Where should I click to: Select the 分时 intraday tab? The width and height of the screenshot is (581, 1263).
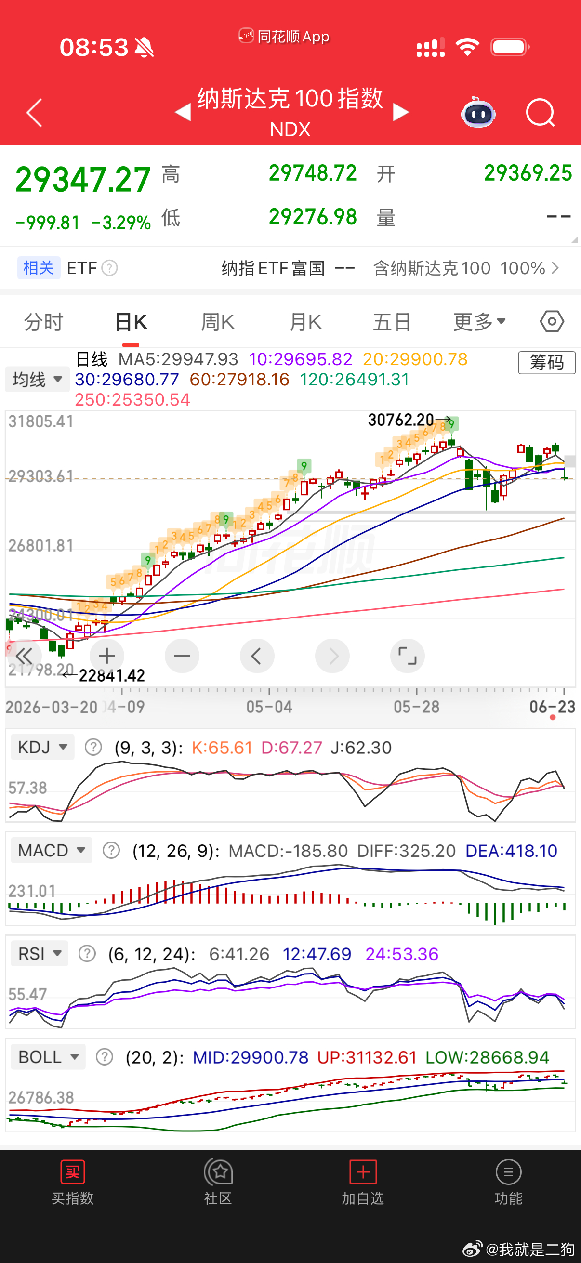(44, 322)
